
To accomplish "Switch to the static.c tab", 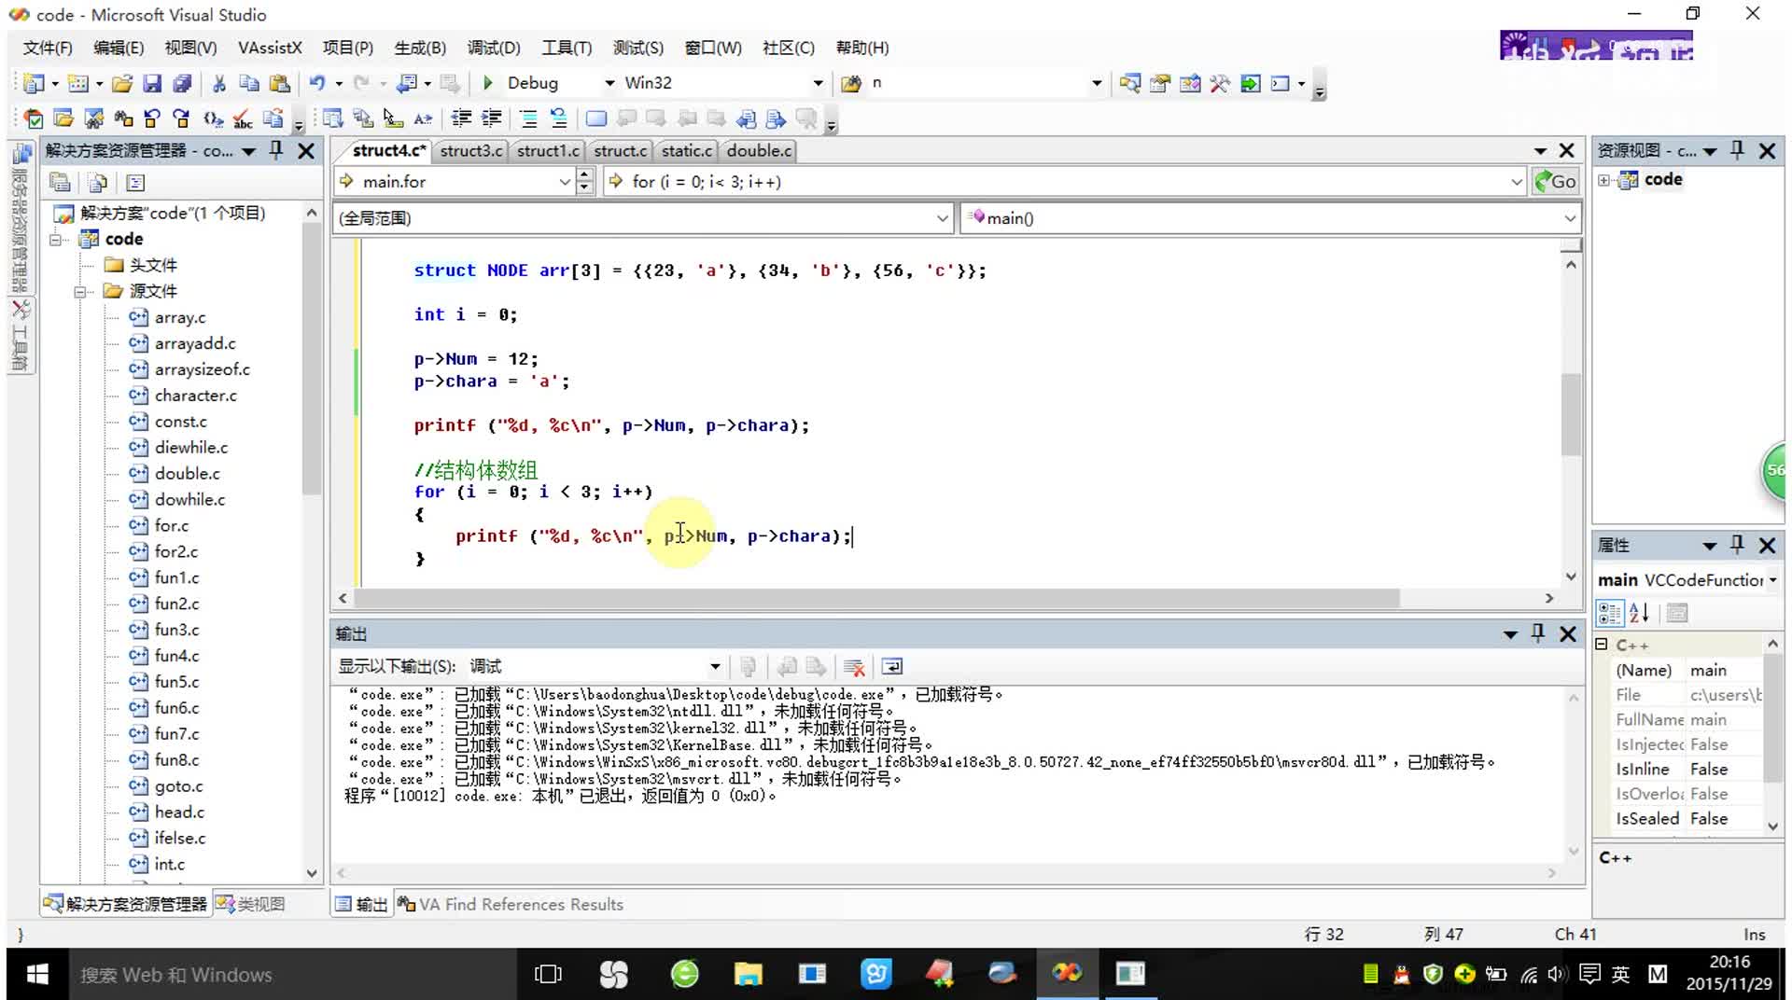I will point(687,151).
